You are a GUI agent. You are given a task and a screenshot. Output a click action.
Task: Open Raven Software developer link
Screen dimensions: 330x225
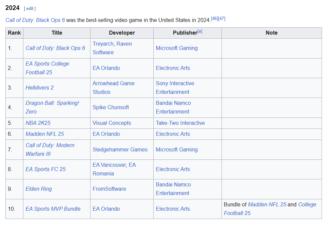click(x=112, y=48)
